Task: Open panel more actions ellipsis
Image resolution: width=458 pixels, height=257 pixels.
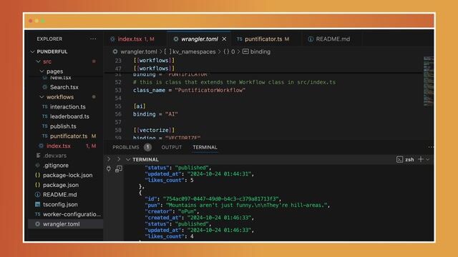Action: pyautogui.click(x=431, y=147)
